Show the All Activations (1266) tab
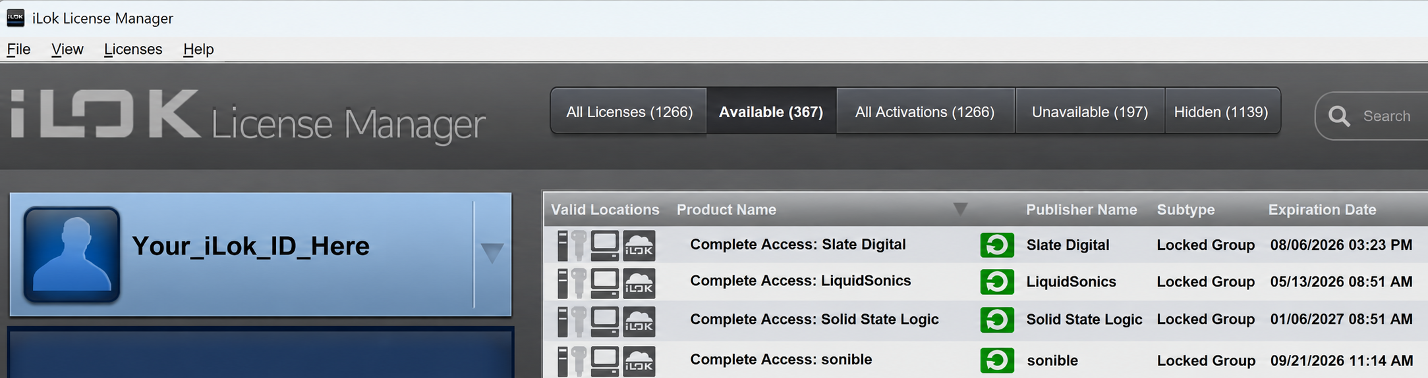Image resolution: width=1428 pixels, height=378 pixels. click(925, 112)
